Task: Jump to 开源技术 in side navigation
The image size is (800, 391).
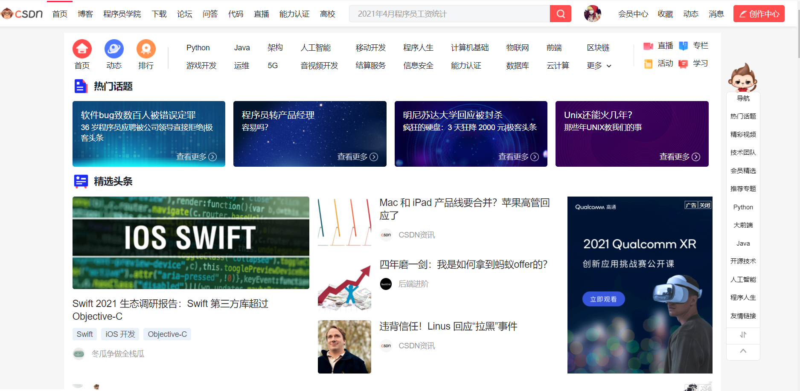Action: 743,261
